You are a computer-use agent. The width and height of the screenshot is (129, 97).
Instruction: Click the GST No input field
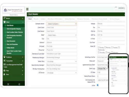point(111,35)
